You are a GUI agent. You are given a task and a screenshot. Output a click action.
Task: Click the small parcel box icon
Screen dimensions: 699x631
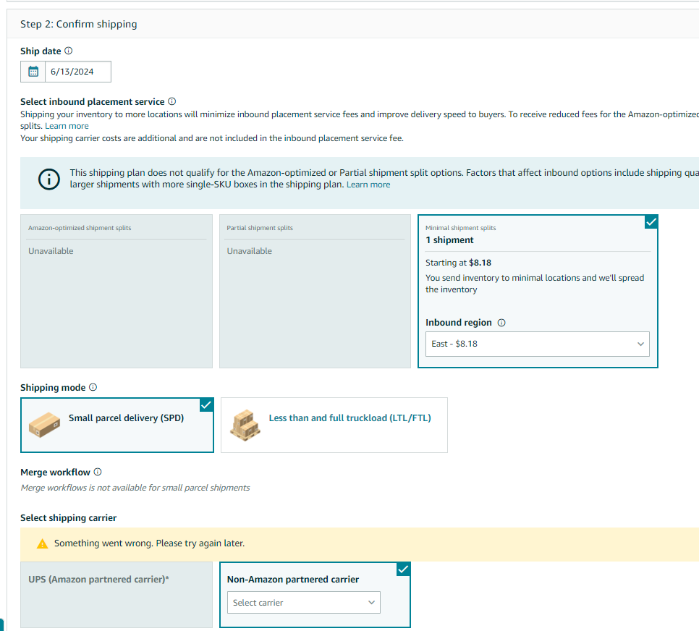click(x=44, y=425)
